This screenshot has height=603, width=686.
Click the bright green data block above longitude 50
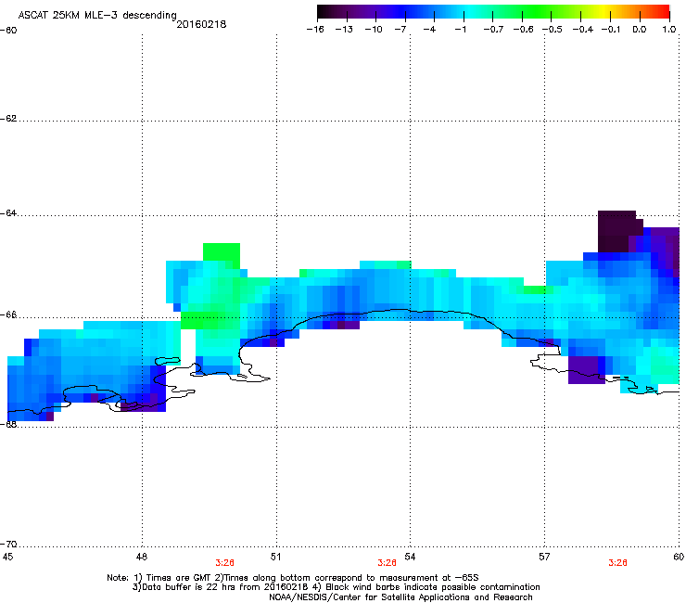pos(222,252)
